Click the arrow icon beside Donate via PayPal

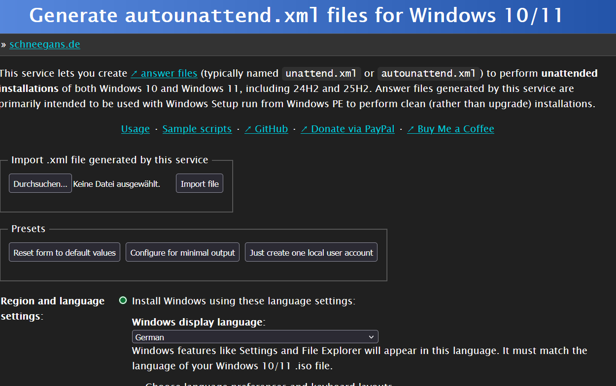point(305,129)
